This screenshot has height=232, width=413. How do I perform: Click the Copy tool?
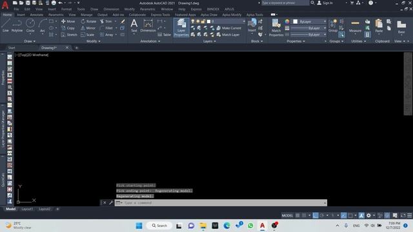tap(68, 28)
